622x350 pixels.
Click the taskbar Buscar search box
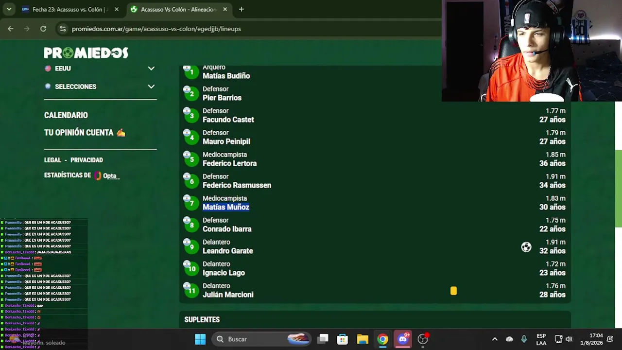tap(262, 339)
